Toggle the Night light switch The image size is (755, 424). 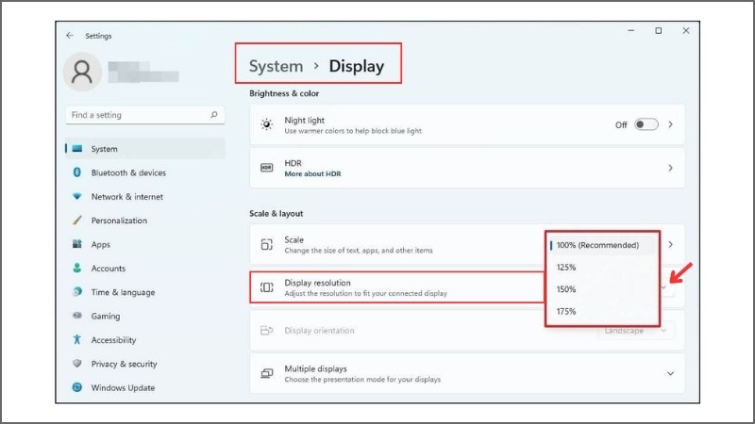pos(646,124)
